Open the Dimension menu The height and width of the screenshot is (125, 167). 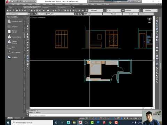coord(58,4)
